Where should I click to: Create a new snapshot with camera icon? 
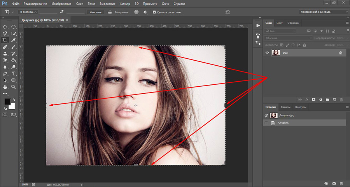click(334, 183)
